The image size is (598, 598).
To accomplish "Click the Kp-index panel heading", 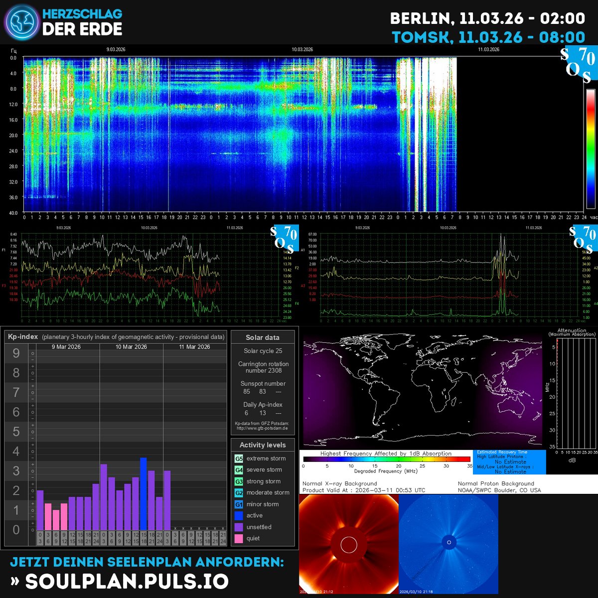I will [x=116, y=337].
